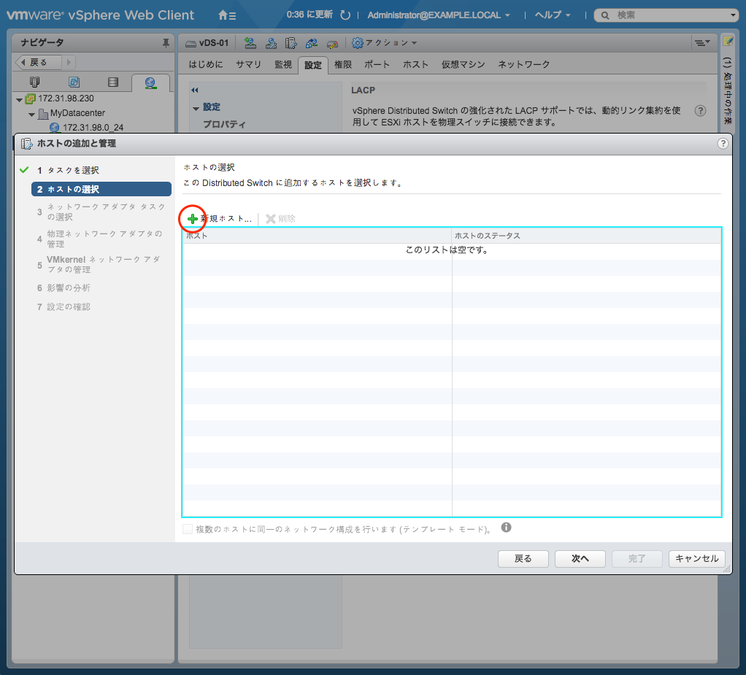The image size is (746, 675).
Task: Collapse the settings side list double-arrow icon
Action: pyautogui.click(x=194, y=90)
